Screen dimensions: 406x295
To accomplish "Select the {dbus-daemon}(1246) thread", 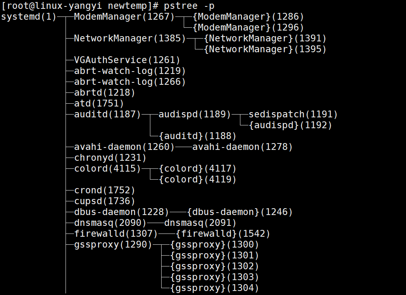I will tap(240, 212).
